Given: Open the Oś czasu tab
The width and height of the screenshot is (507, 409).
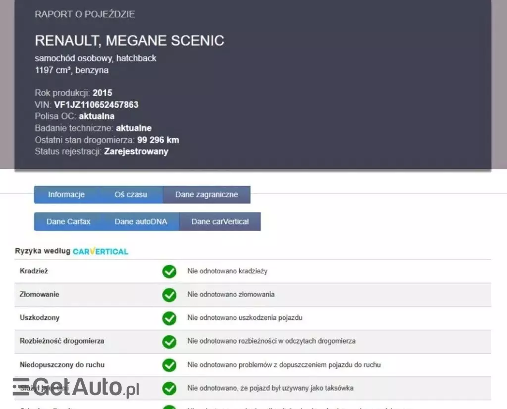Looking at the screenshot, I should (131, 195).
